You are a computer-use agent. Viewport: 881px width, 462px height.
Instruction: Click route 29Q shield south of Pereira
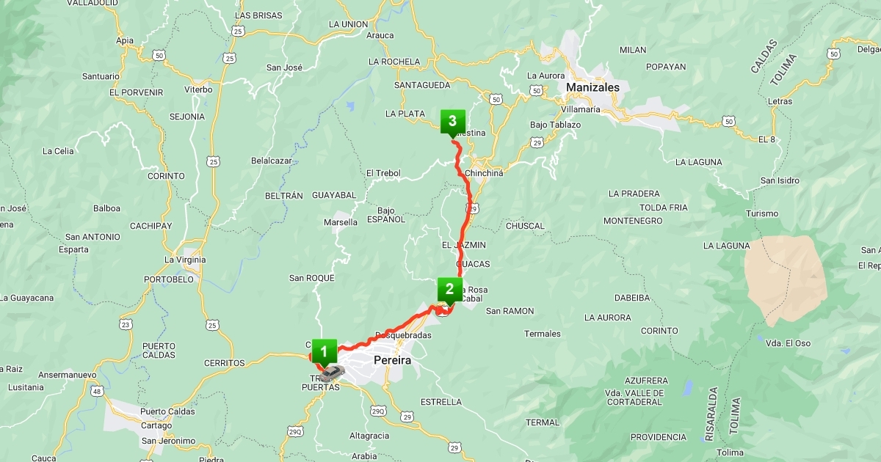pos(378,411)
